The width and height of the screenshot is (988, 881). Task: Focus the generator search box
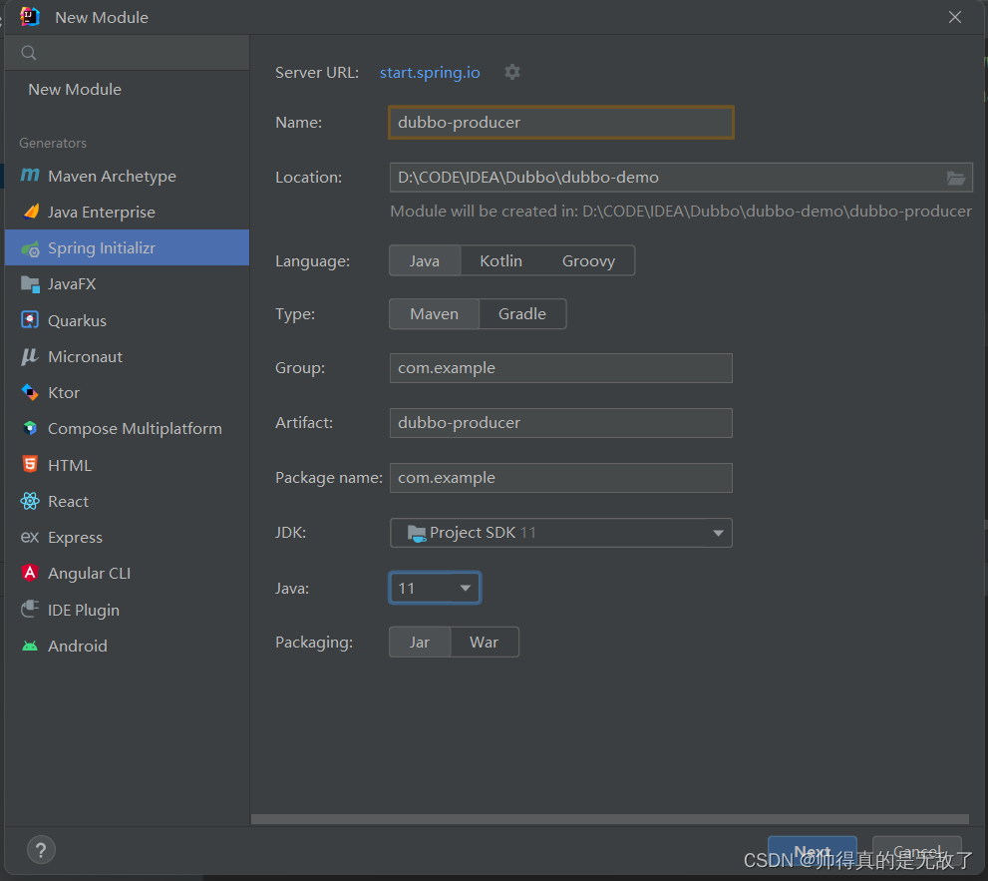[x=128, y=53]
